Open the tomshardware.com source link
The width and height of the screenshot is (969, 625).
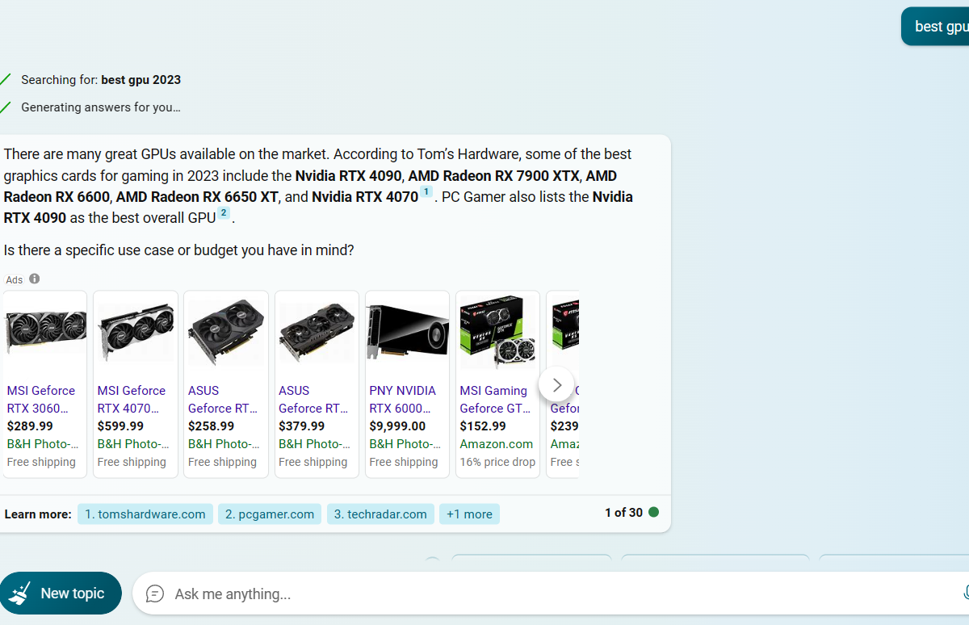(x=145, y=514)
